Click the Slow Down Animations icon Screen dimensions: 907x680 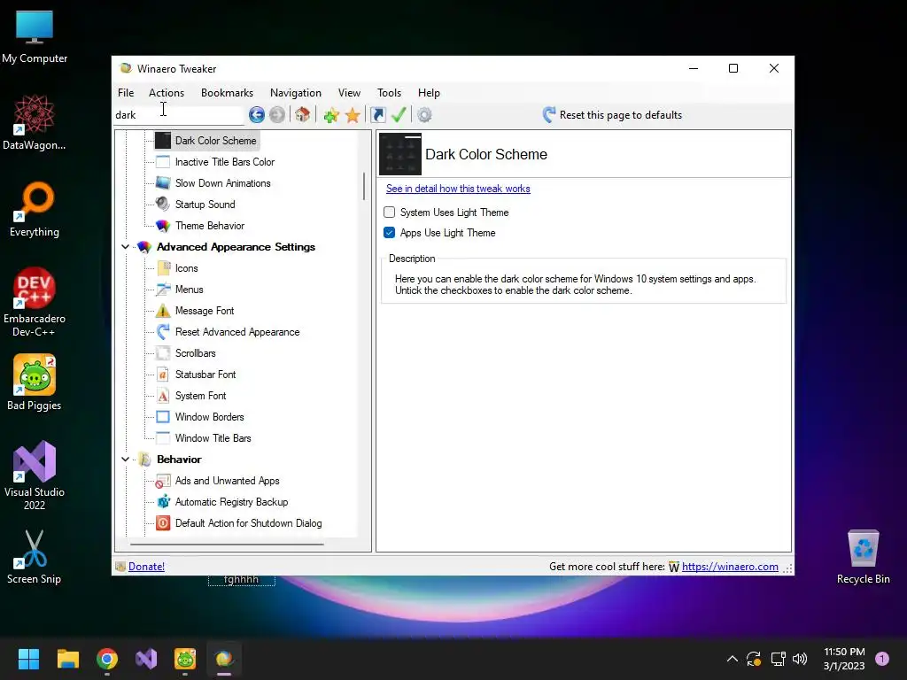(163, 182)
